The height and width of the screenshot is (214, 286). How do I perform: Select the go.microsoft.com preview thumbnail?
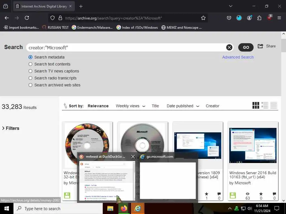[x=168, y=181]
